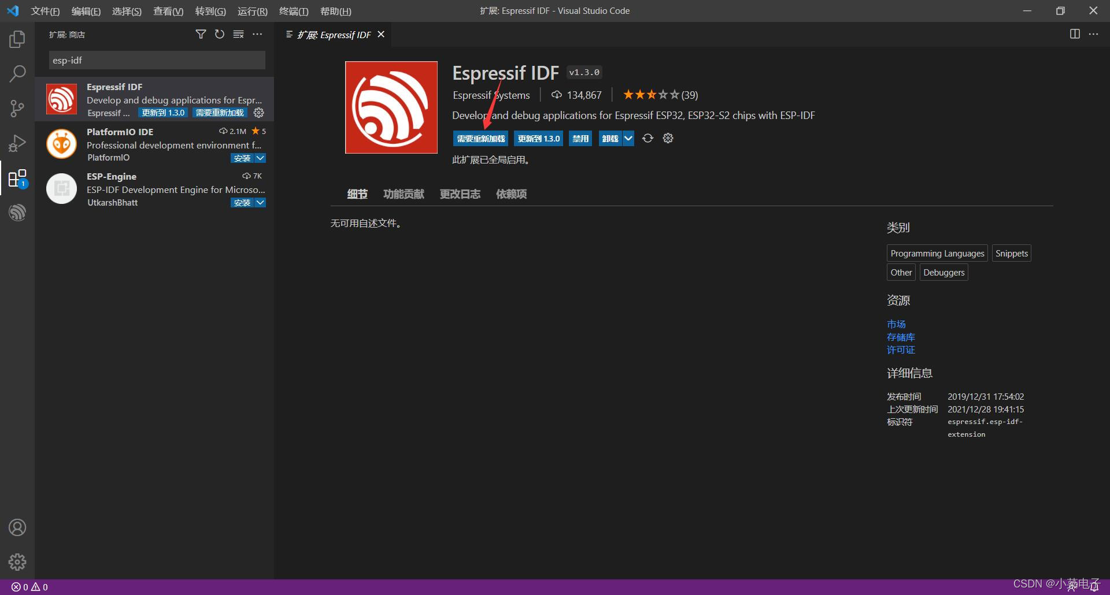Open the 转到(G) menu
The width and height of the screenshot is (1110, 595).
(210, 11)
